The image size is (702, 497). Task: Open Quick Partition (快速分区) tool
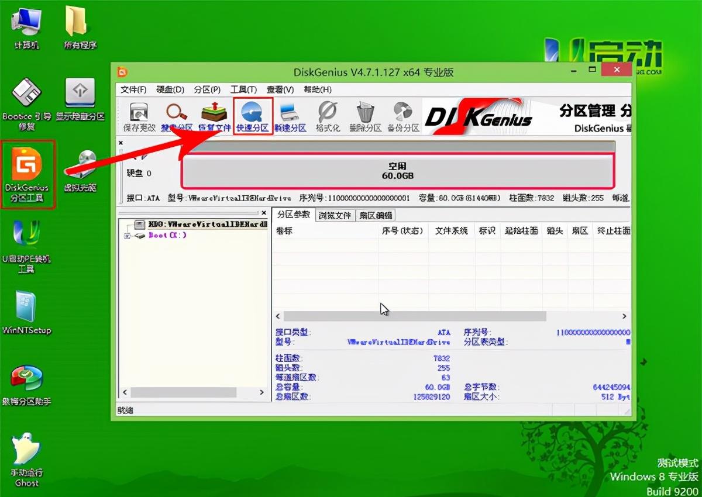(x=253, y=118)
